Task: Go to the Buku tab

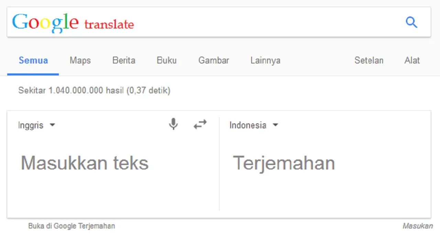Action: pos(167,61)
